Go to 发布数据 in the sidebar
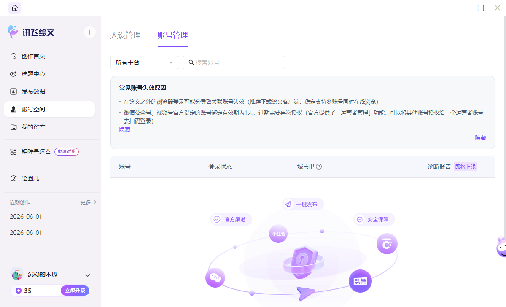 (49, 92)
